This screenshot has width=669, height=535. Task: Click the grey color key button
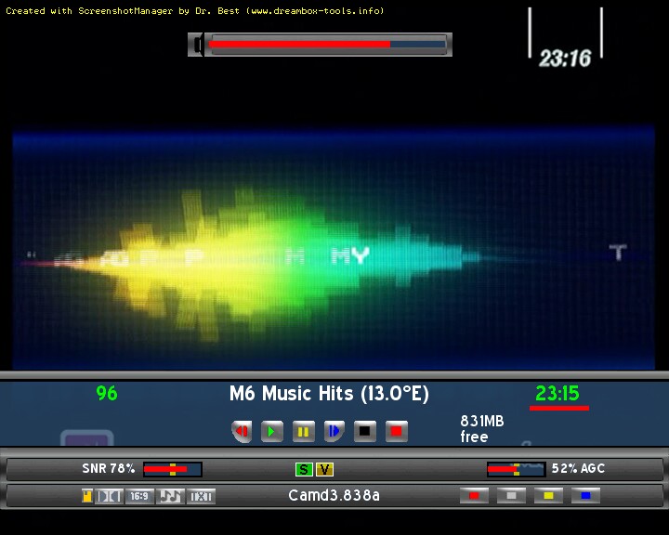[511, 495]
